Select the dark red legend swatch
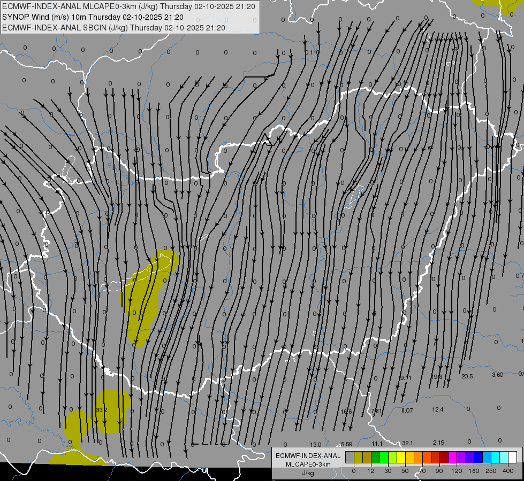The width and height of the screenshot is (524, 481). [444, 457]
